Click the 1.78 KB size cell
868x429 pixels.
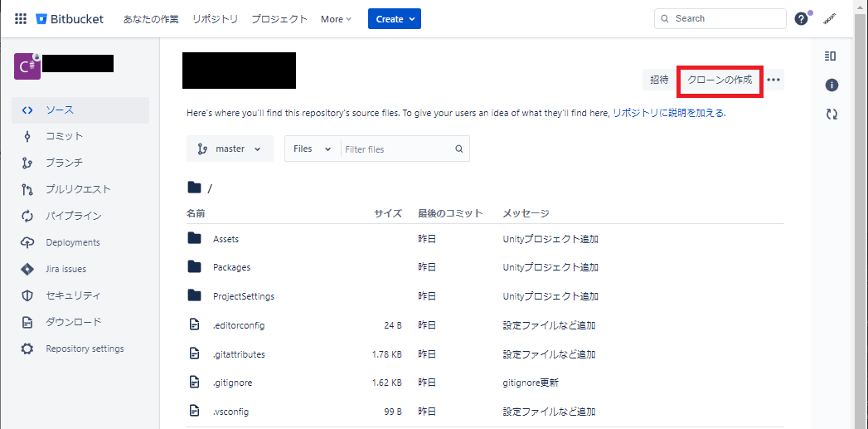(x=387, y=354)
